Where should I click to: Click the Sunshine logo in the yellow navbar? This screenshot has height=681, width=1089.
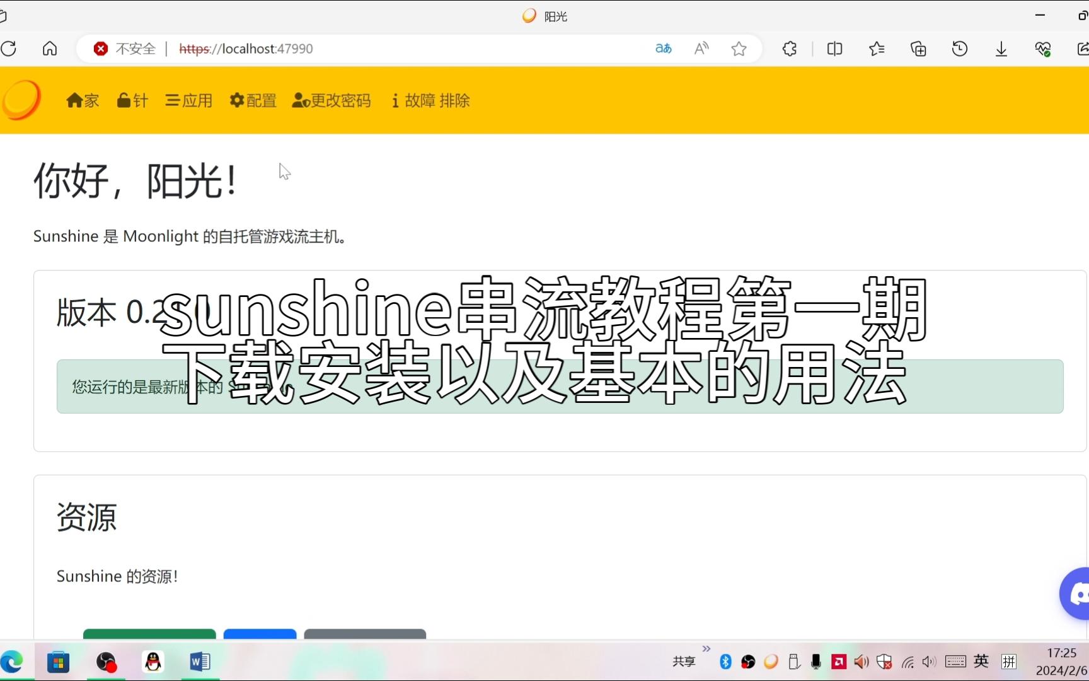coord(21,100)
